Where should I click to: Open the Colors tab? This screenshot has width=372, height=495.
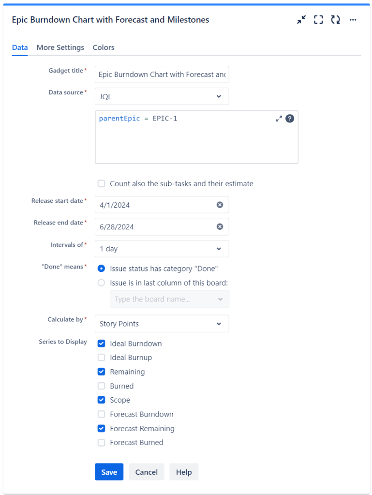(103, 47)
